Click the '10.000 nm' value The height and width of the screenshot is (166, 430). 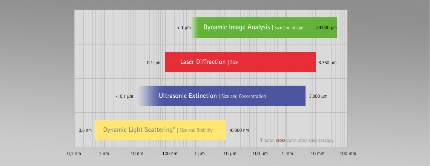(x=239, y=130)
